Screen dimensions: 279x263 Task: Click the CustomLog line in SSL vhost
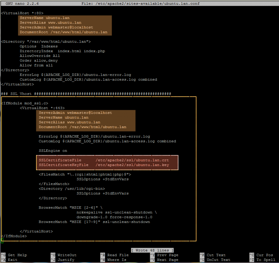107,141
